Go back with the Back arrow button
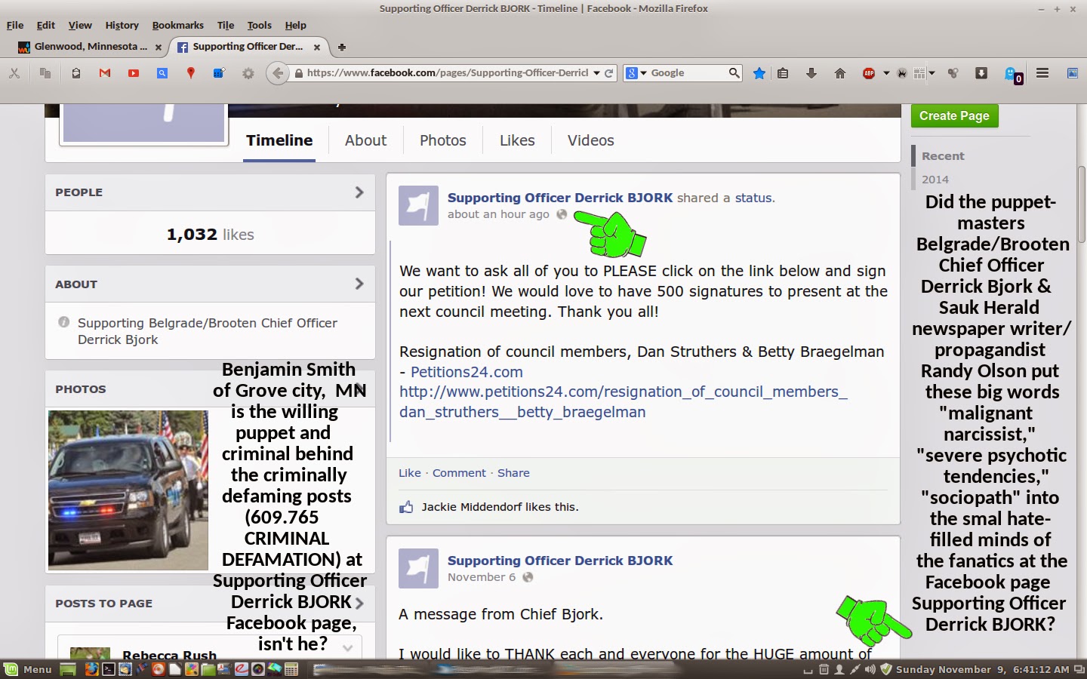The height and width of the screenshot is (679, 1087). [278, 73]
